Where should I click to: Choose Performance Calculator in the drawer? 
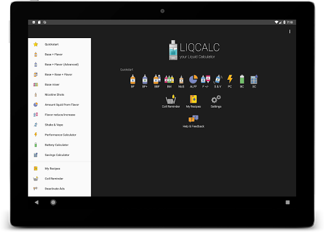[59, 135]
